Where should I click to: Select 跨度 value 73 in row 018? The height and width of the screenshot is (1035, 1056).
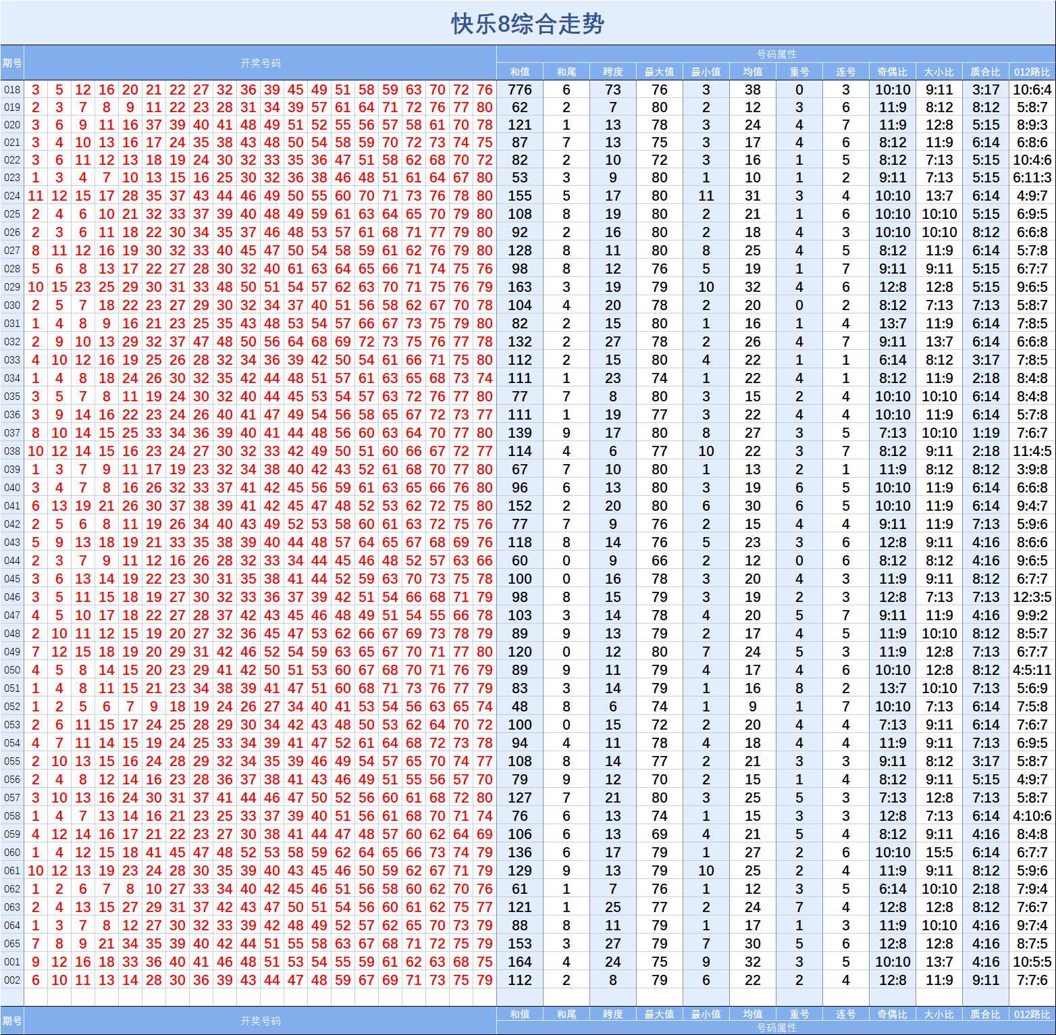click(613, 90)
